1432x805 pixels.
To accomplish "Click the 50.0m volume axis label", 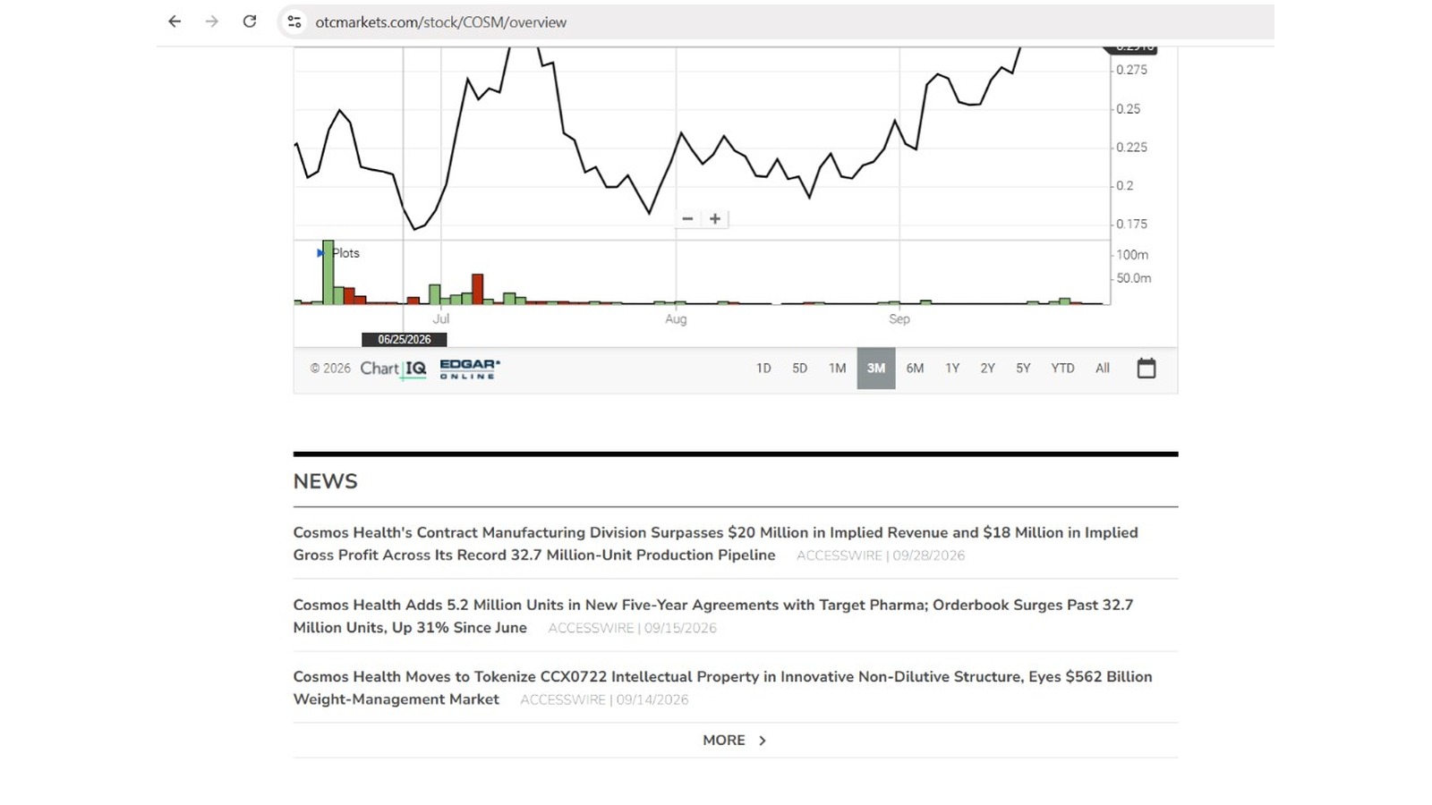I will coord(1134,278).
